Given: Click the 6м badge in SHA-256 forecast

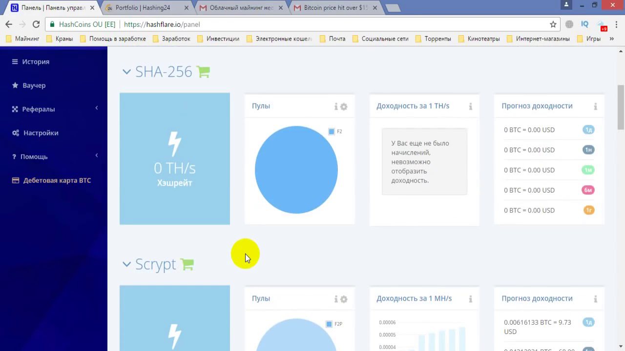Looking at the screenshot, I should (x=588, y=190).
